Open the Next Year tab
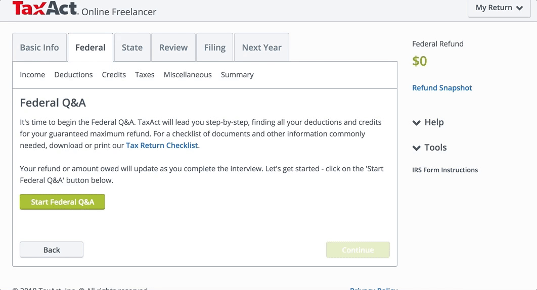This screenshot has width=537, height=290. point(261,47)
